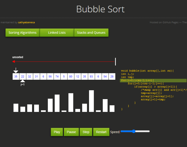Click the red unsorted arrowhead
Image resolution: width=187 pixels, height=147 pixels.
coord(14,62)
